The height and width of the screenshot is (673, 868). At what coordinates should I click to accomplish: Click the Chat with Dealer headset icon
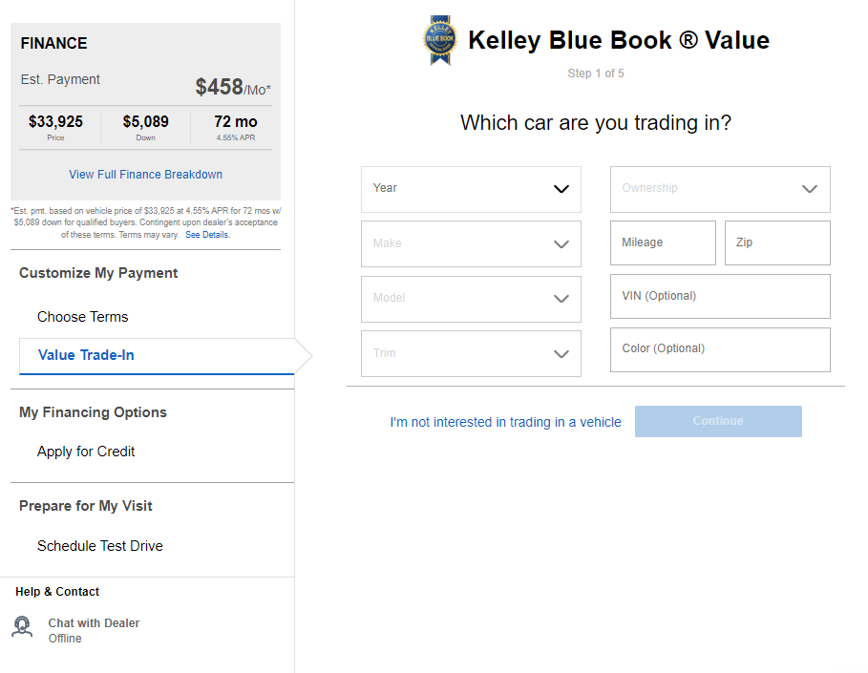(22, 627)
